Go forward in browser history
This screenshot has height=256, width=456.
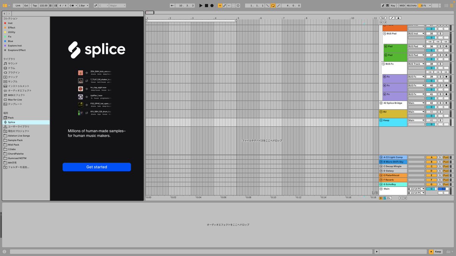[x=9, y=13]
